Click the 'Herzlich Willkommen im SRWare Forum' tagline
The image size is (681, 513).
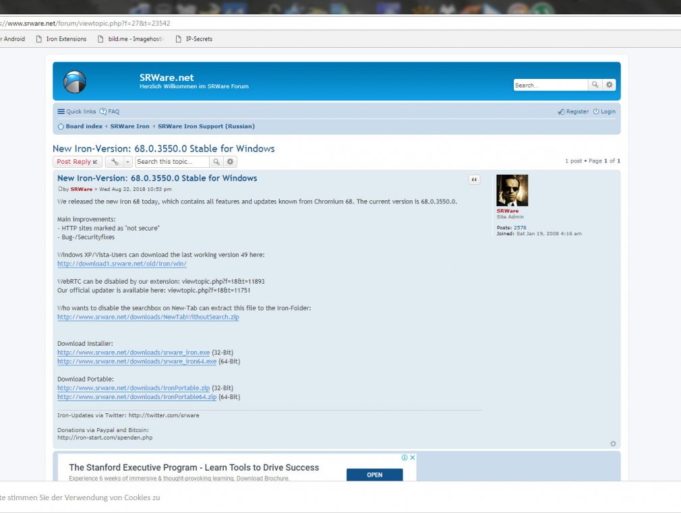194,86
